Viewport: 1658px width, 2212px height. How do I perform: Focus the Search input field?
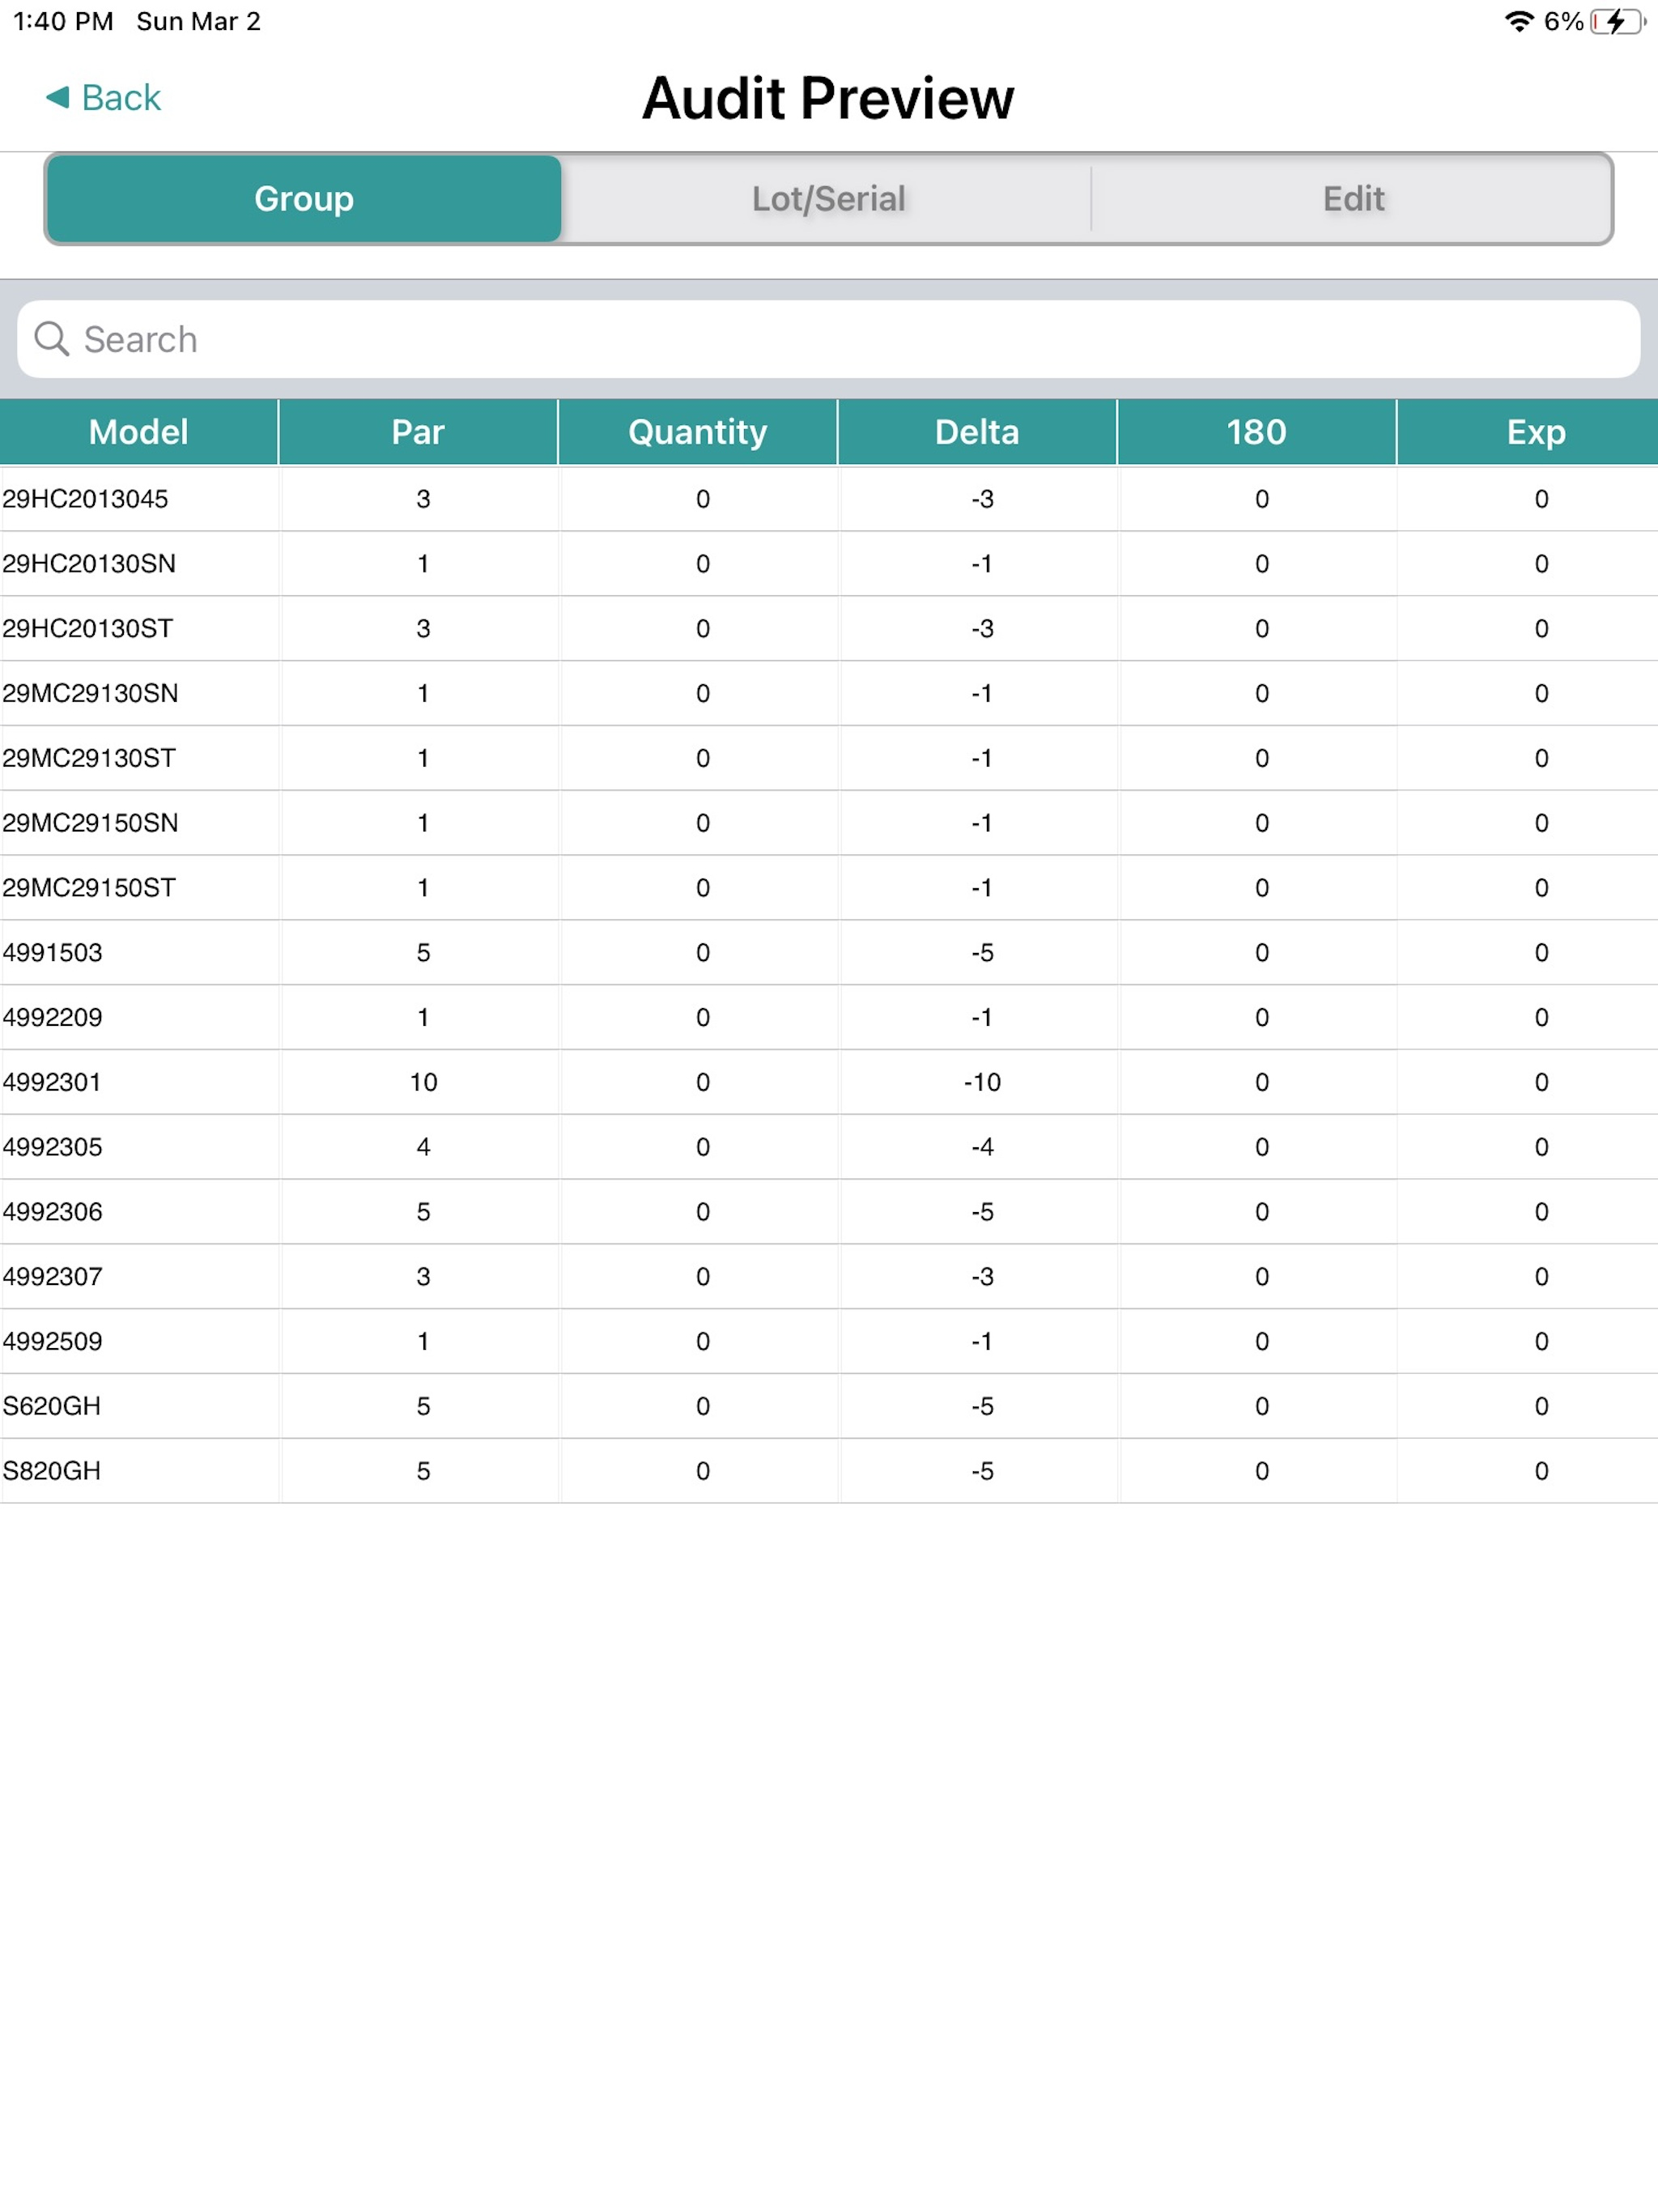coord(829,339)
